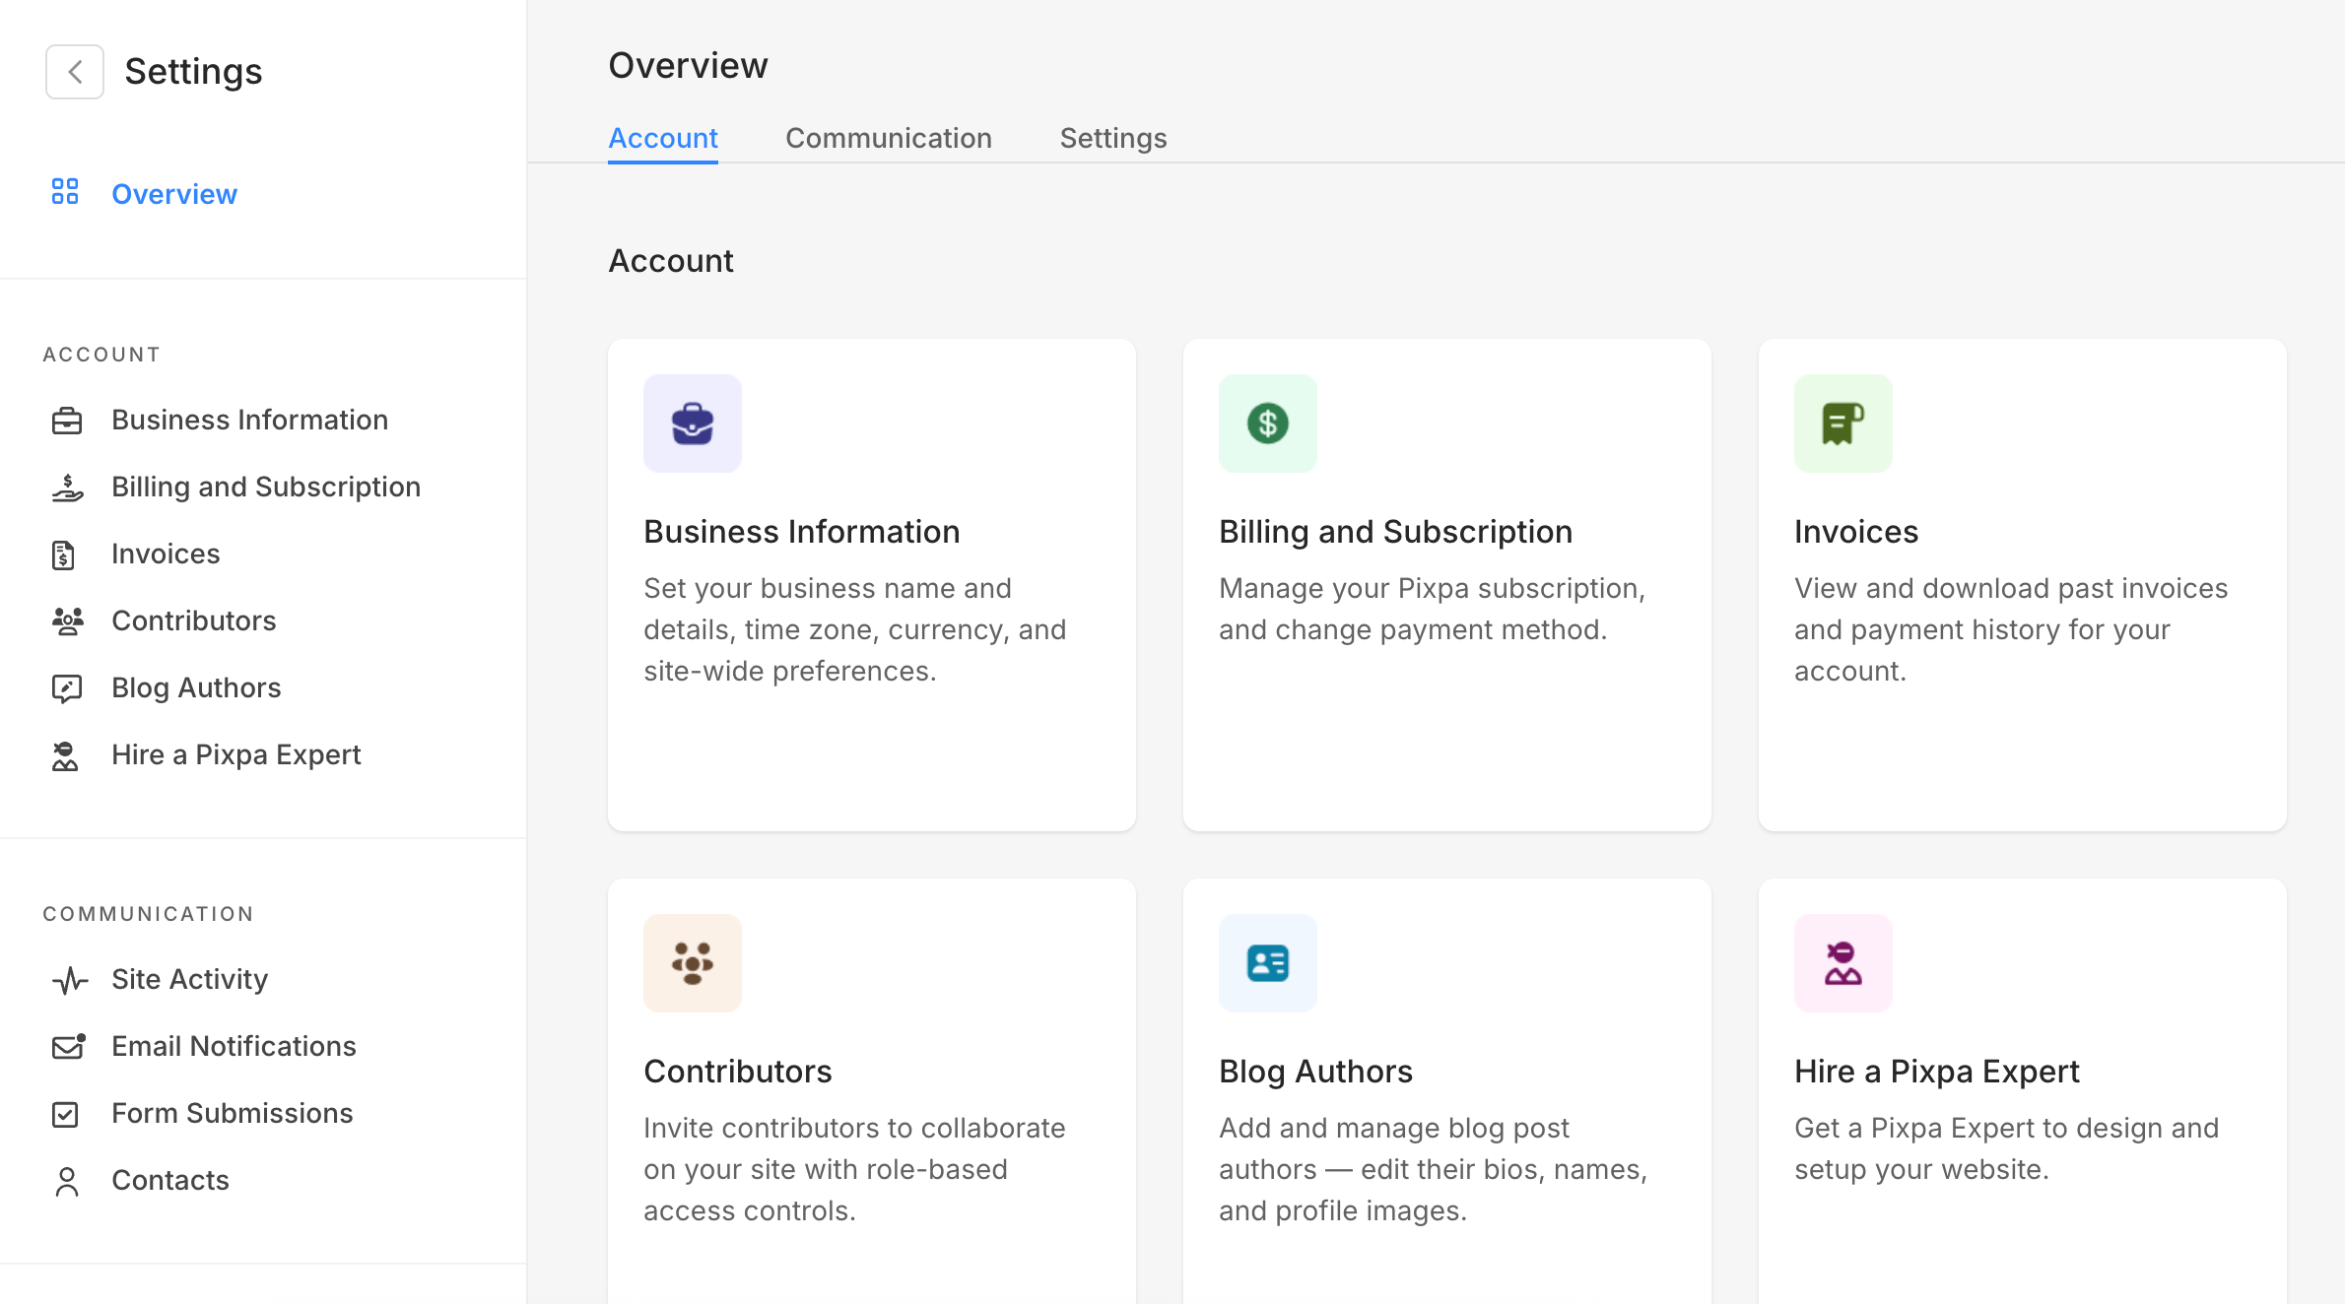Image resolution: width=2345 pixels, height=1304 pixels.
Task: Click Hire a Pixpa Expert in sidebar
Action: [x=236, y=754]
